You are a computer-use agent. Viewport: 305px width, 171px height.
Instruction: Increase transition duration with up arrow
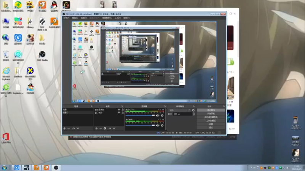194,113
